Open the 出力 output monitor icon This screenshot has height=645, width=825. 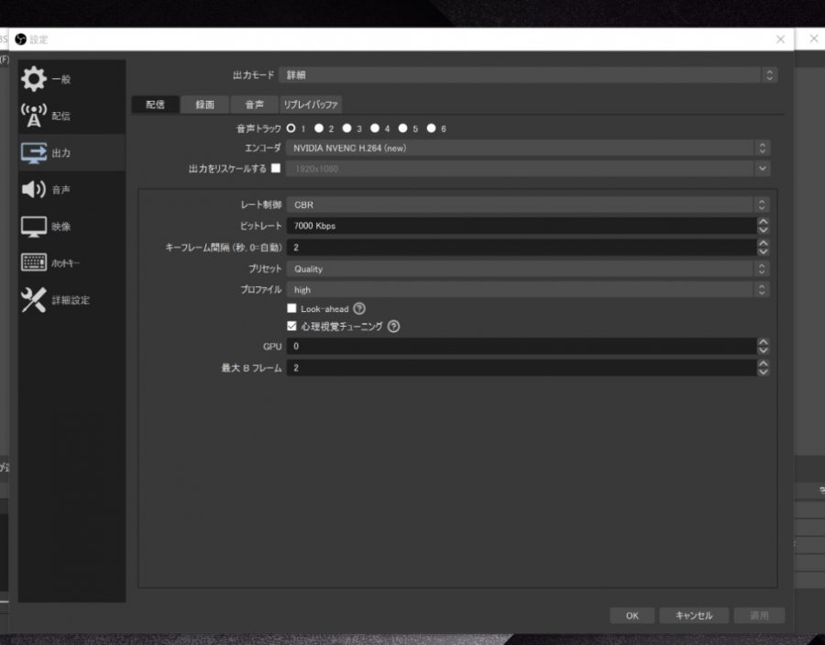[x=34, y=152]
